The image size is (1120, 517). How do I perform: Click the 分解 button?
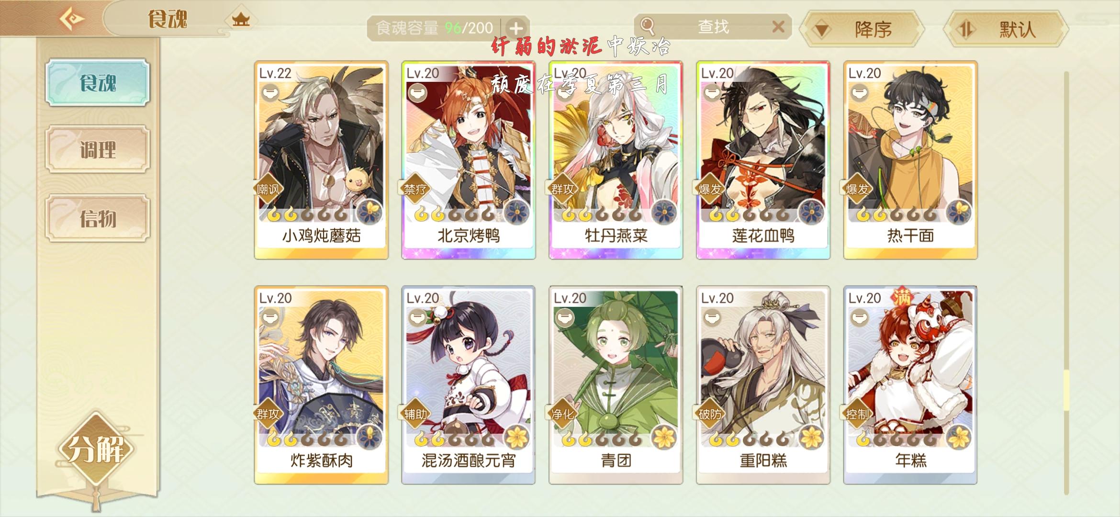(x=96, y=450)
